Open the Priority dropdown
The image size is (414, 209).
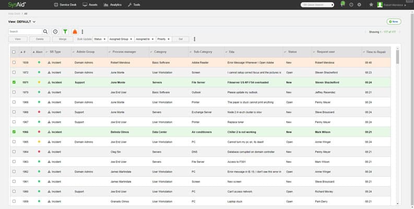coord(164,39)
